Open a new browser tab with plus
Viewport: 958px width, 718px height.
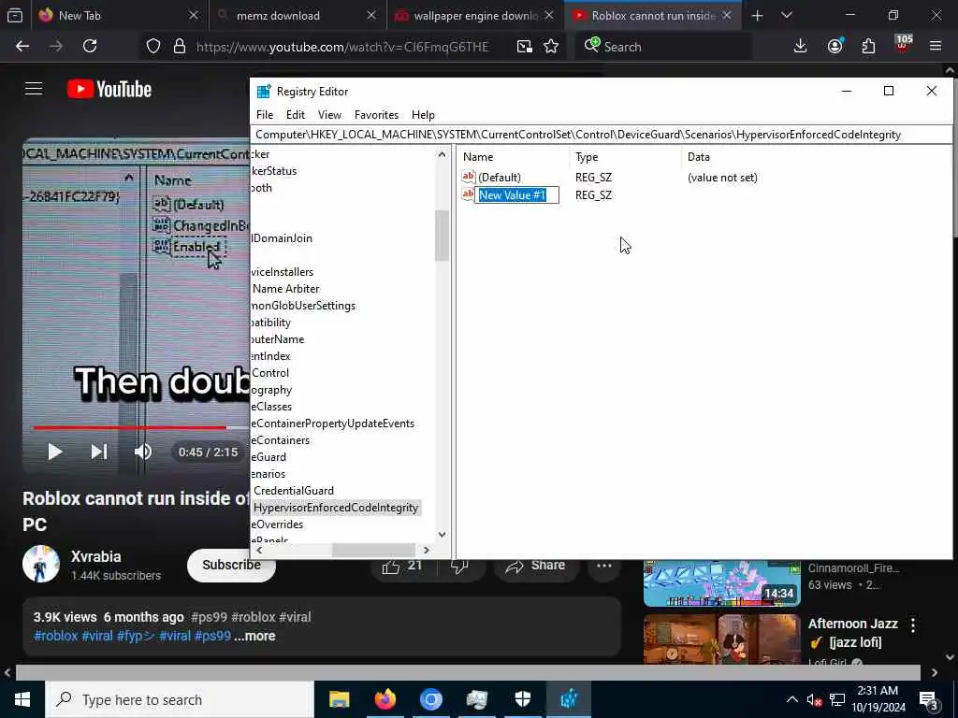coord(757,16)
